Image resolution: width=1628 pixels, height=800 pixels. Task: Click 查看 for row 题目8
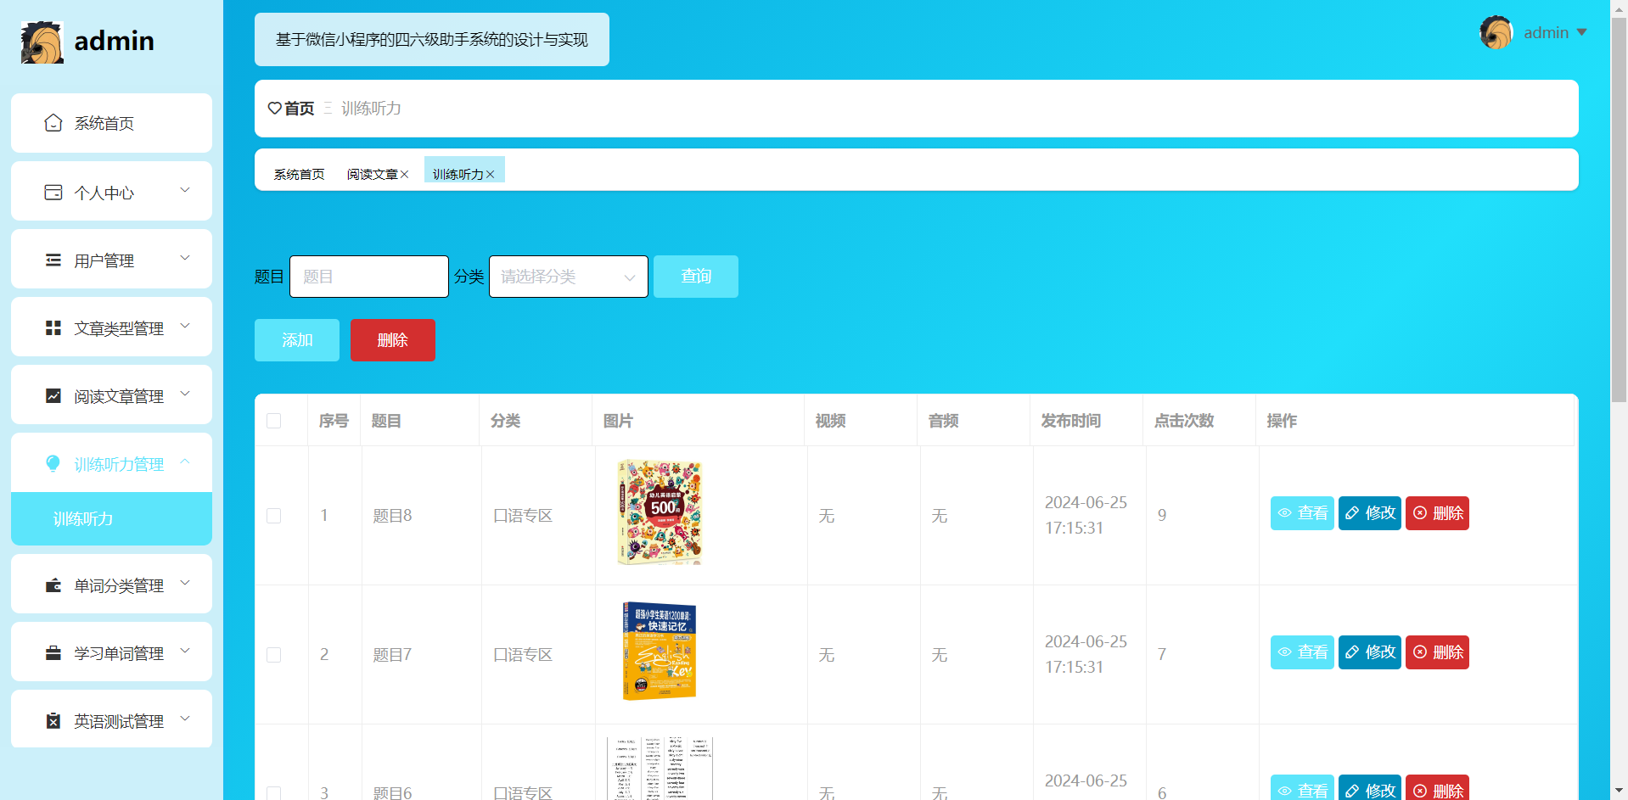[1302, 513]
